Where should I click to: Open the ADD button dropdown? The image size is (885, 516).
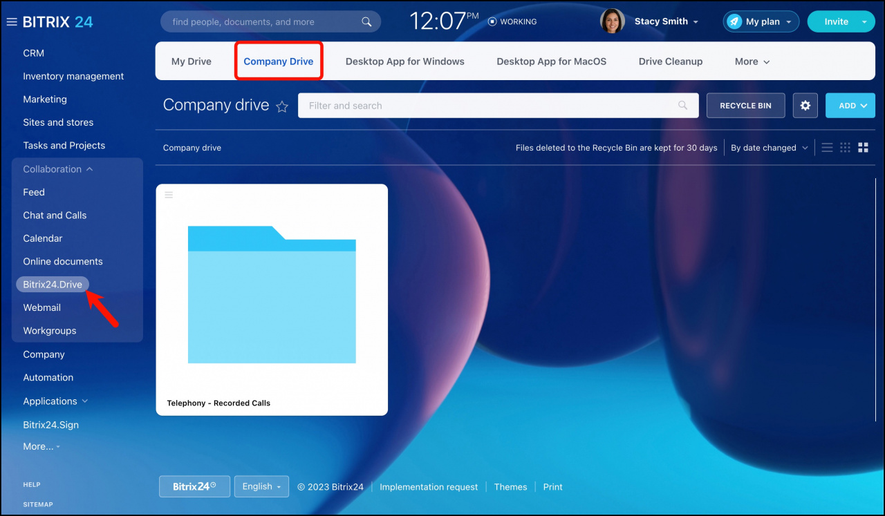point(850,106)
